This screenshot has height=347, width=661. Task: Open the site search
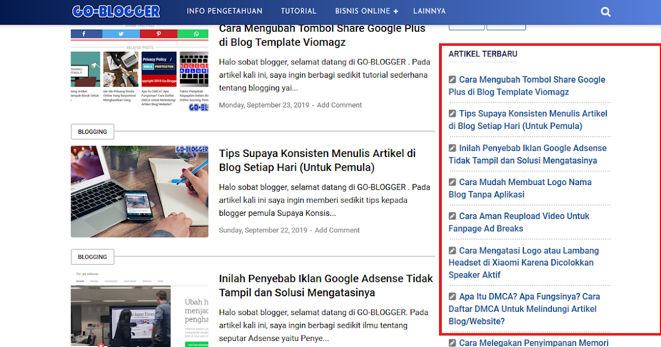pyautogui.click(x=605, y=11)
